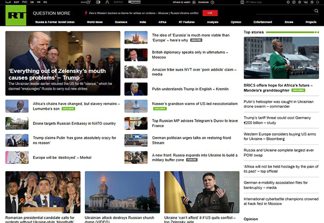Screen dimensions: 324x223
Task: Open Putin understands Trump in English story
Action: point(190,89)
